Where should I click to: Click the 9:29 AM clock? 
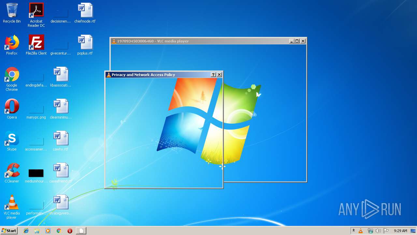400,231
